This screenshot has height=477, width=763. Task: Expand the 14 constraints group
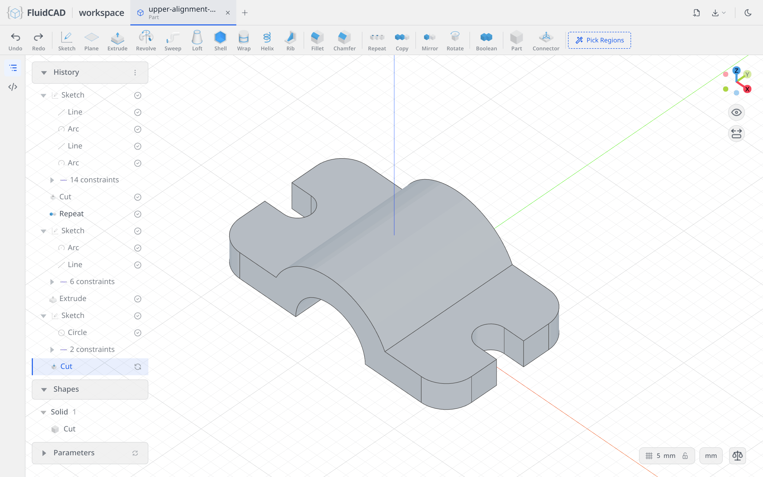pos(52,180)
